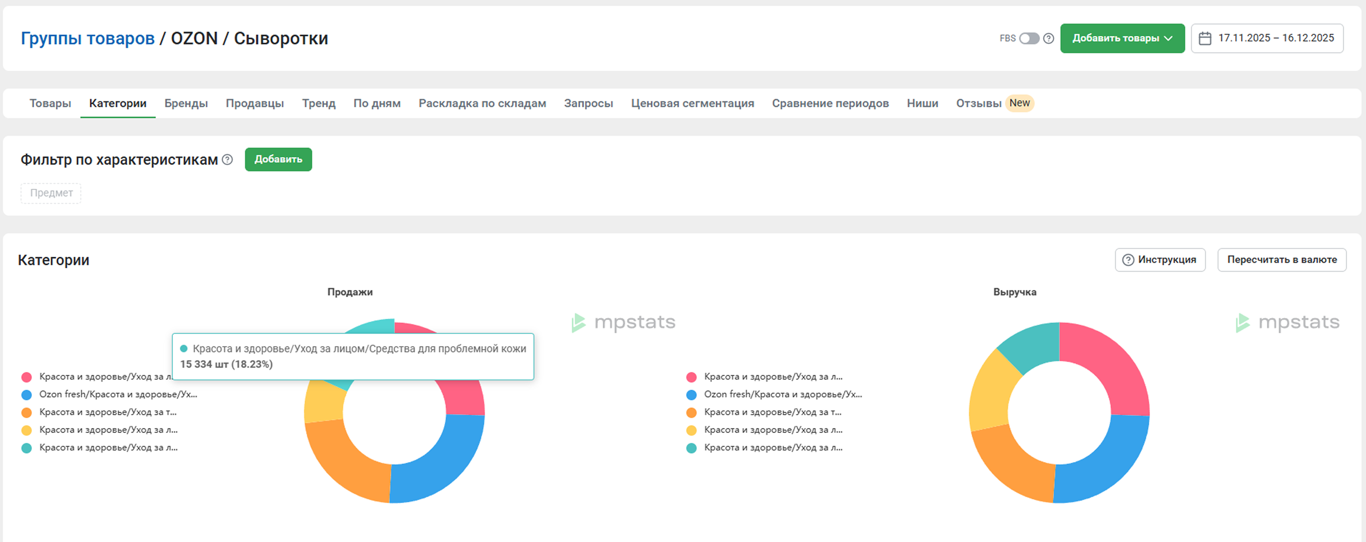Click question icon in Инструкция button
Viewport: 1366px width, 542px height.
[x=1128, y=260]
